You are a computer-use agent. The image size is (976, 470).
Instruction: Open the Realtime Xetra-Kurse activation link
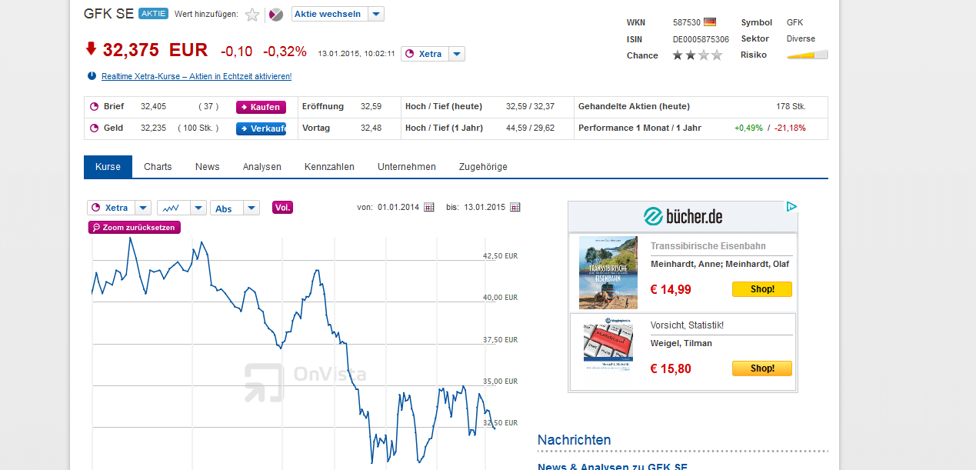196,76
